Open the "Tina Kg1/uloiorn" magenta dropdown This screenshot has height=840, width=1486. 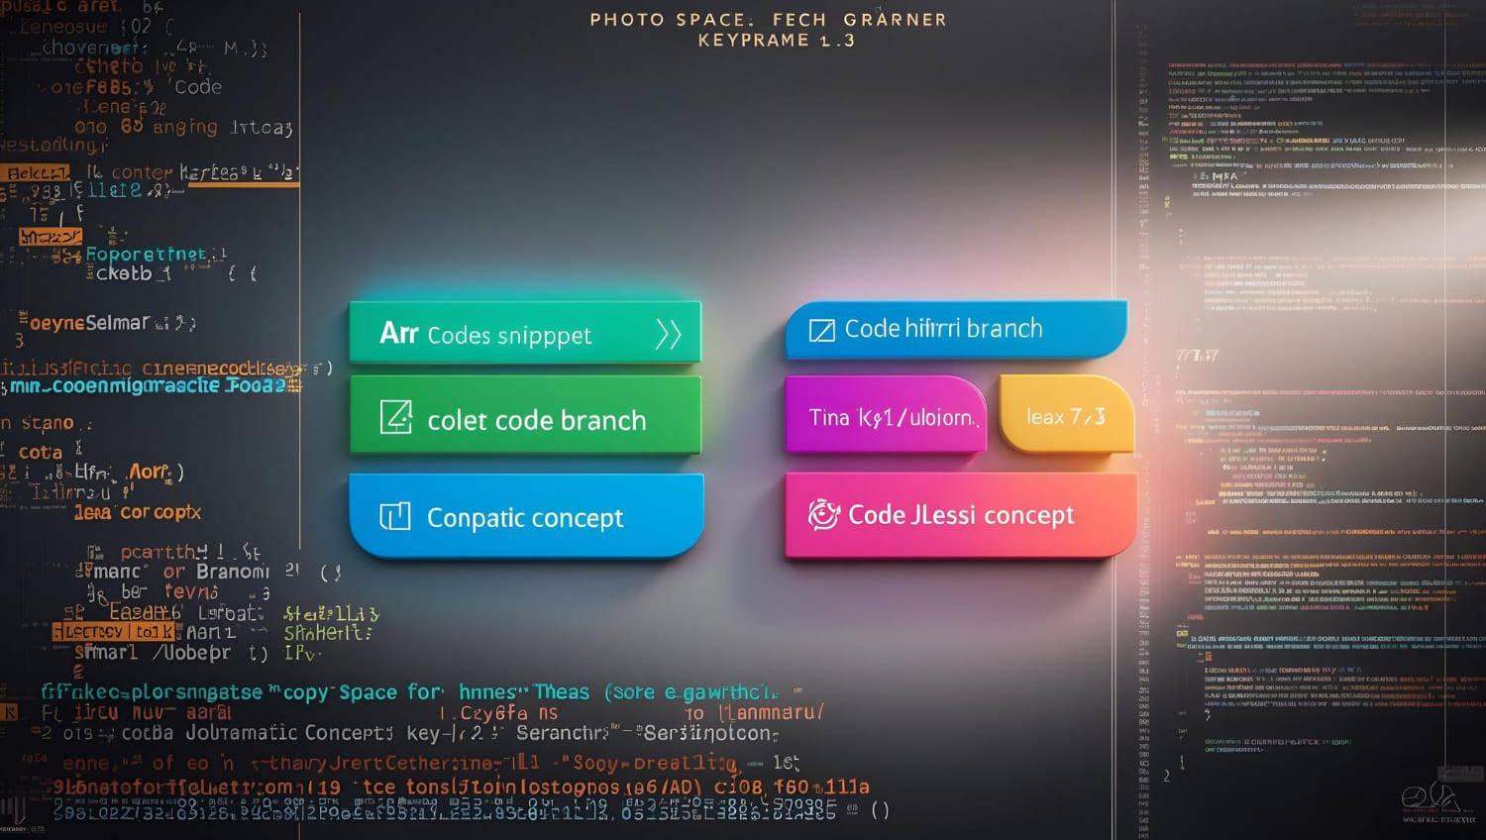tap(885, 416)
